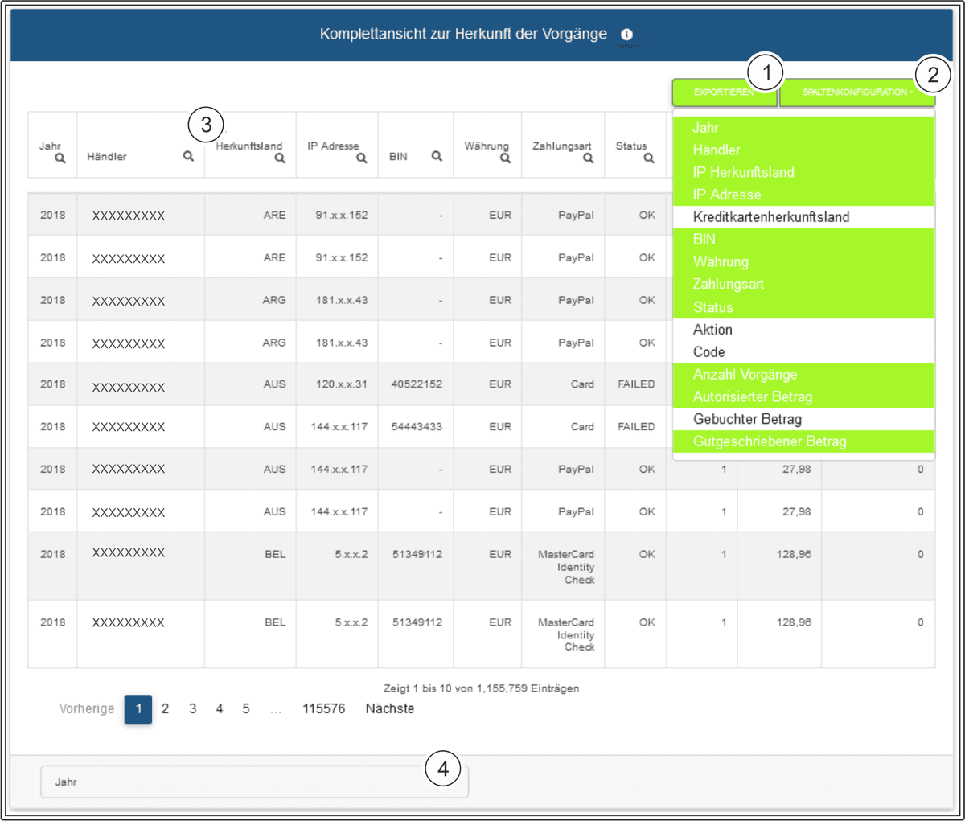The width and height of the screenshot is (965, 821).
Task: Open search in Herkunftsland column header
Action: coord(280,158)
